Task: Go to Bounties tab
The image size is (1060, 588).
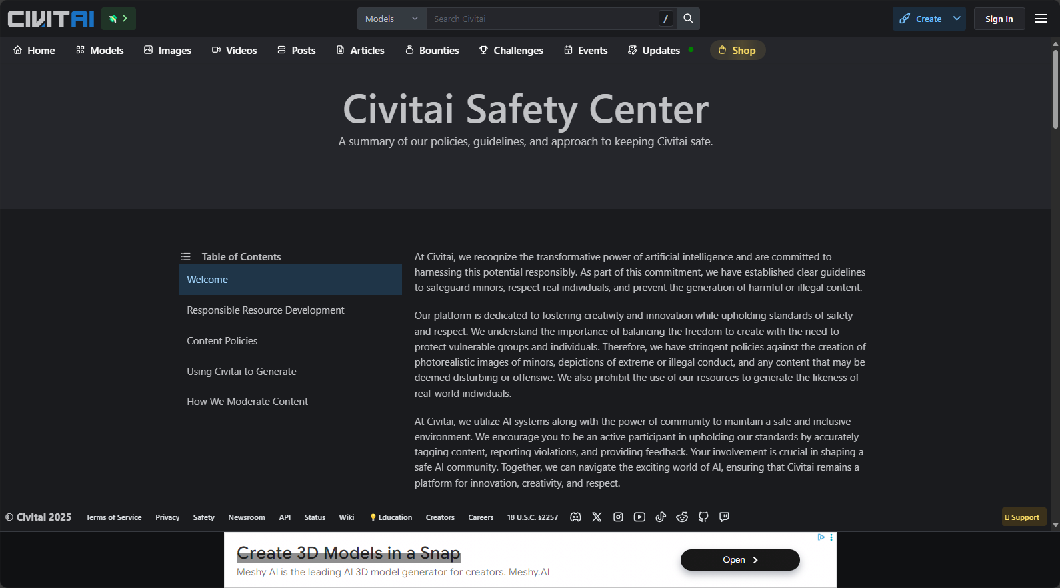Action: pos(432,51)
